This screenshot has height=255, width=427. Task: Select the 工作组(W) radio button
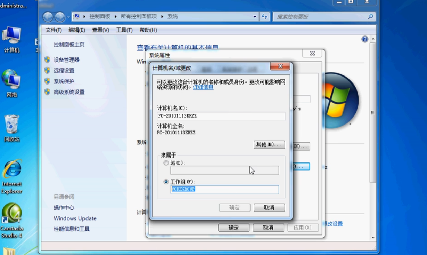point(166,182)
